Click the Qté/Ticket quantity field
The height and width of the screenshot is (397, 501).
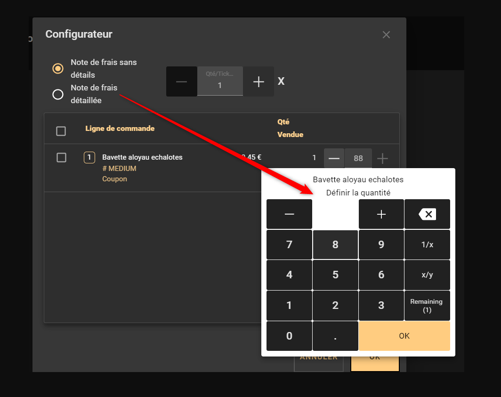[x=219, y=81]
